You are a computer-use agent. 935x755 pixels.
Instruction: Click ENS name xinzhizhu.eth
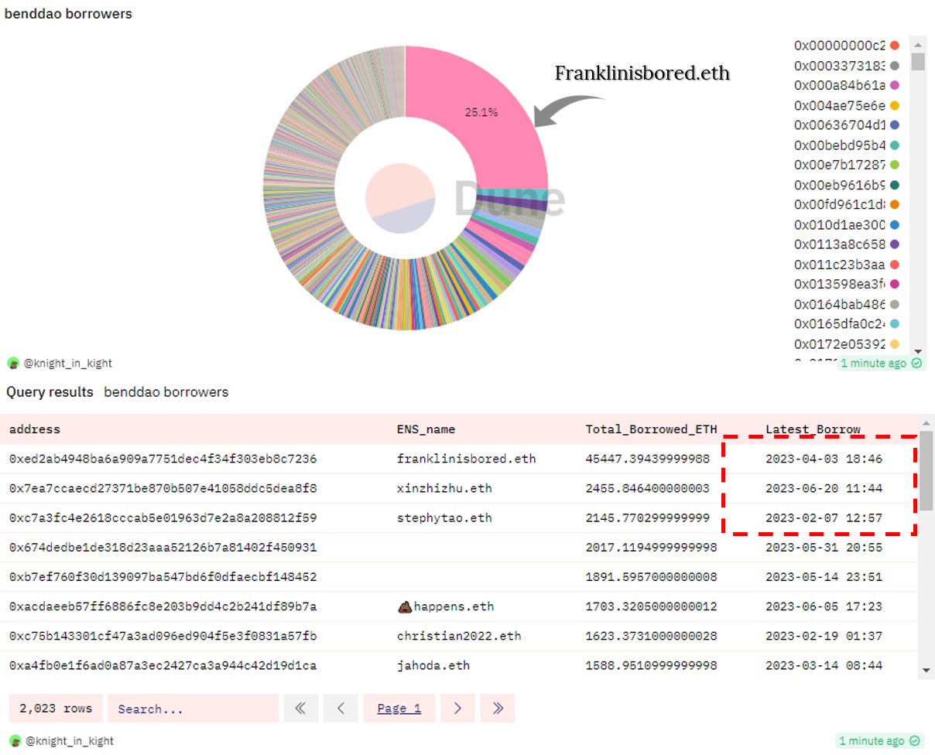(444, 488)
